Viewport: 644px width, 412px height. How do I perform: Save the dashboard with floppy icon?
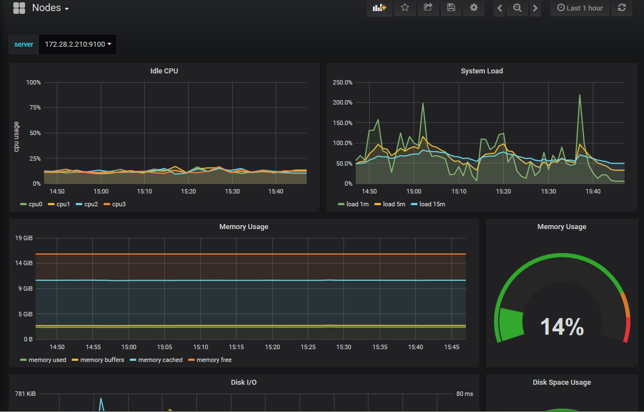click(451, 8)
